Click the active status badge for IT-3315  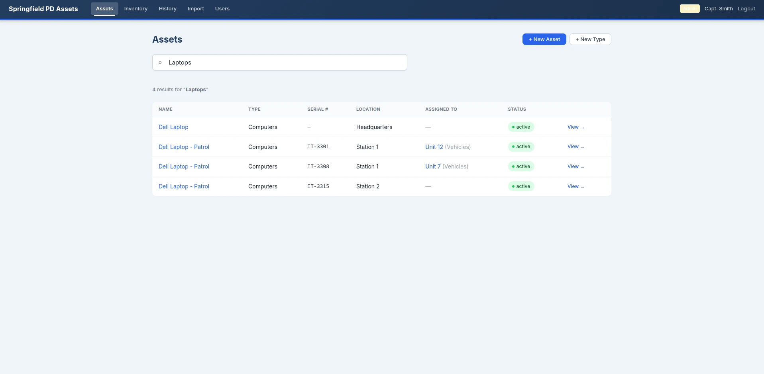(521, 186)
